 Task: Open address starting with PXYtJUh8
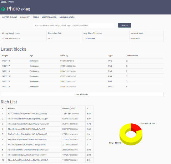point(27,114)
